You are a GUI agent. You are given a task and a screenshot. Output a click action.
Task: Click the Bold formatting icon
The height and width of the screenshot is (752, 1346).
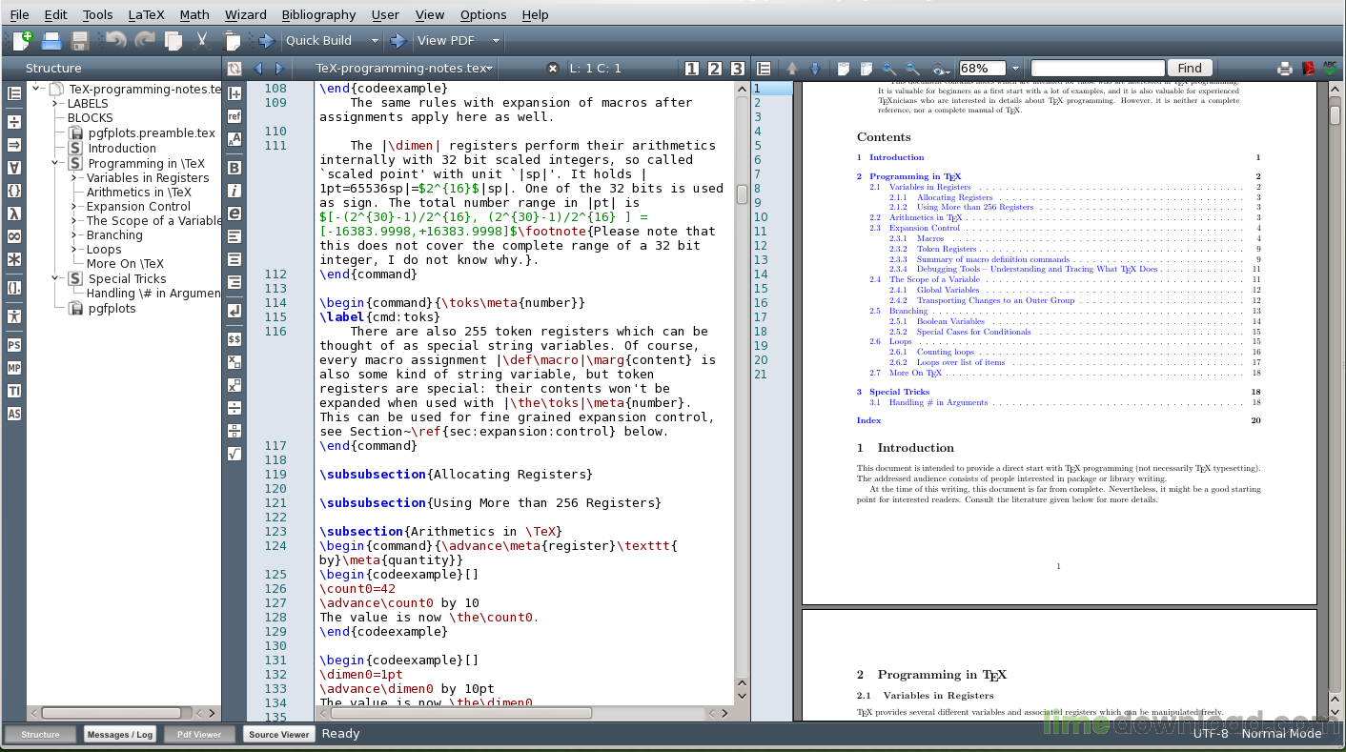(235, 168)
